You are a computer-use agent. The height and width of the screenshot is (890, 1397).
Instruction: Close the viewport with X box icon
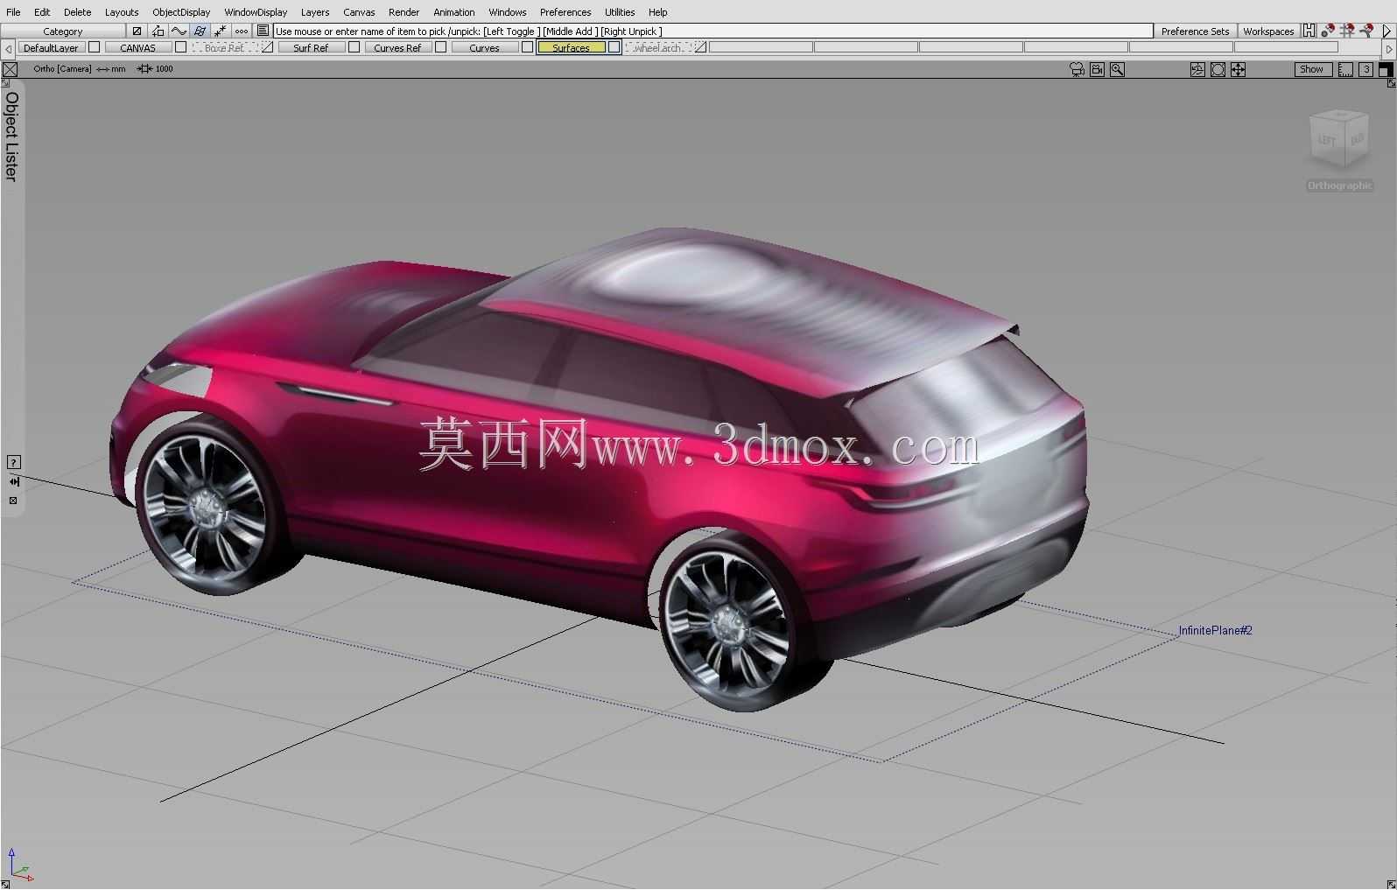tap(10, 69)
